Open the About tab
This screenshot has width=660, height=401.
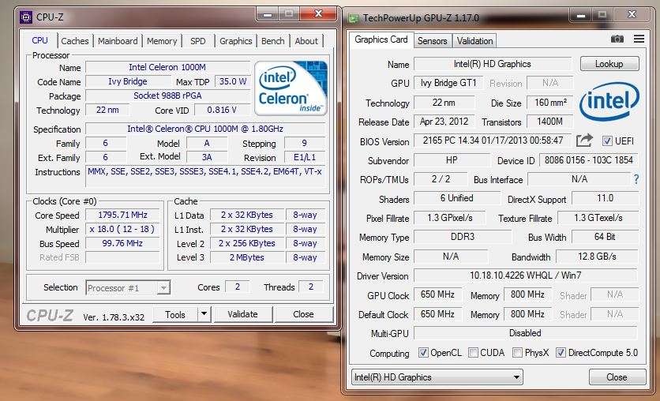(x=306, y=41)
